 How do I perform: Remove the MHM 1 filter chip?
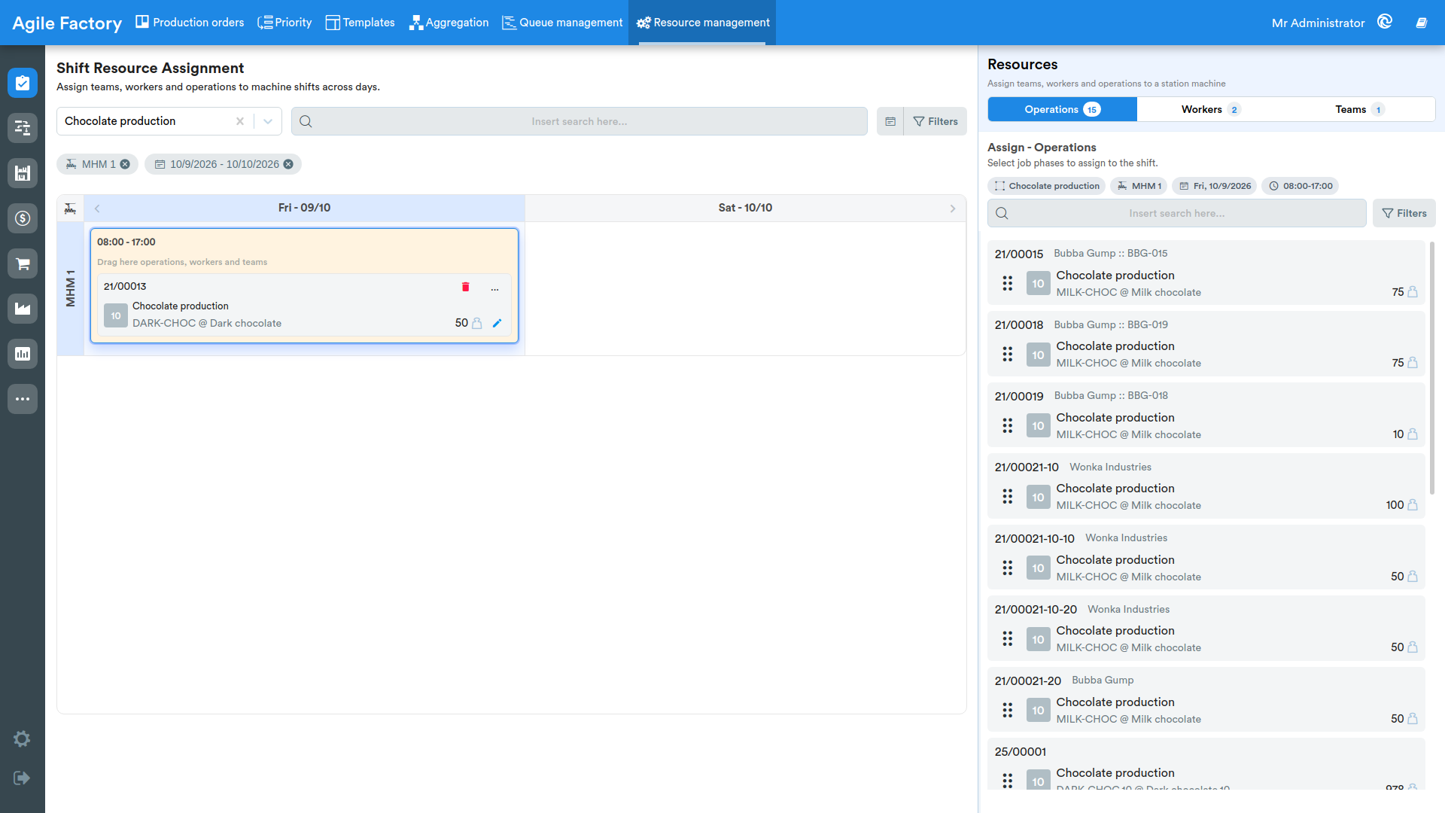125,164
